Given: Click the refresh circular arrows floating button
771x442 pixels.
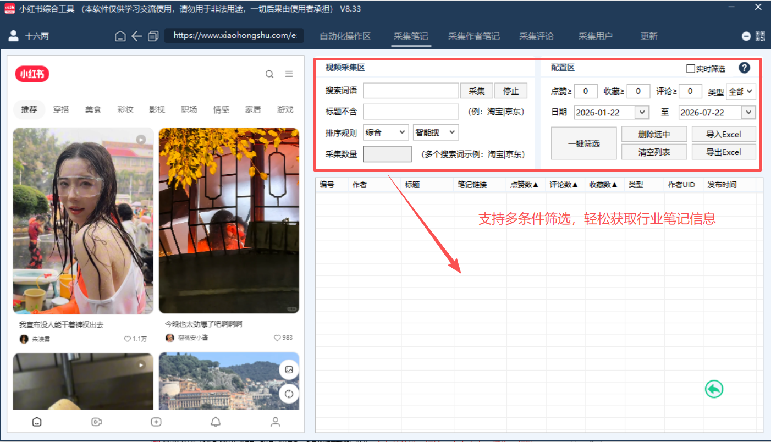Looking at the screenshot, I should [x=289, y=394].
